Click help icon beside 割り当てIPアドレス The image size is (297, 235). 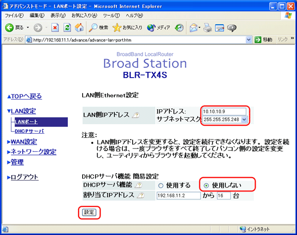coord(141,195)
